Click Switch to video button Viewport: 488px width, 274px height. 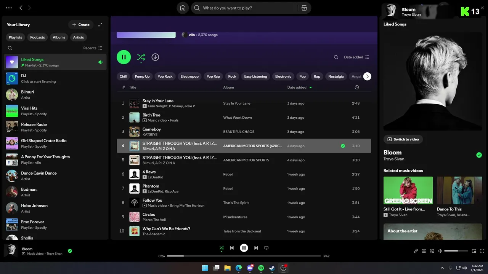point(403,139)
